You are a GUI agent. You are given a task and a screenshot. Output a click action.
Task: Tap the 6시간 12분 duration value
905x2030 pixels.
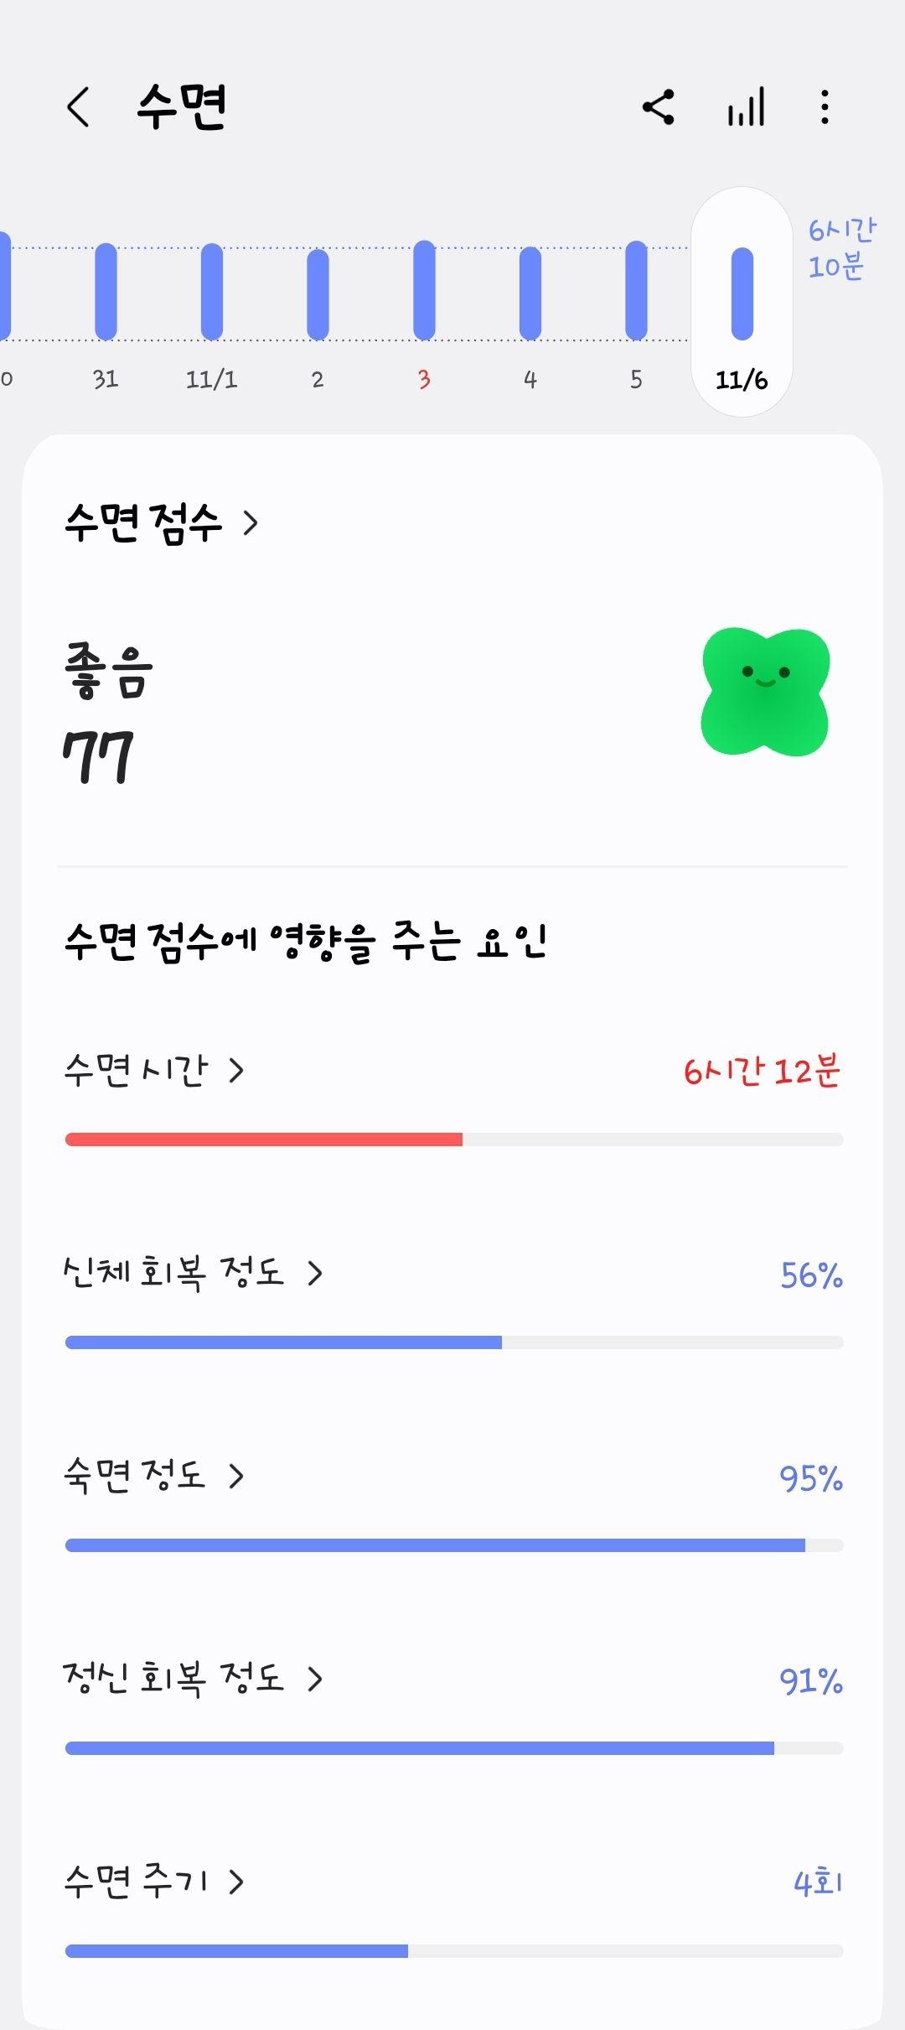point(762,1071)
